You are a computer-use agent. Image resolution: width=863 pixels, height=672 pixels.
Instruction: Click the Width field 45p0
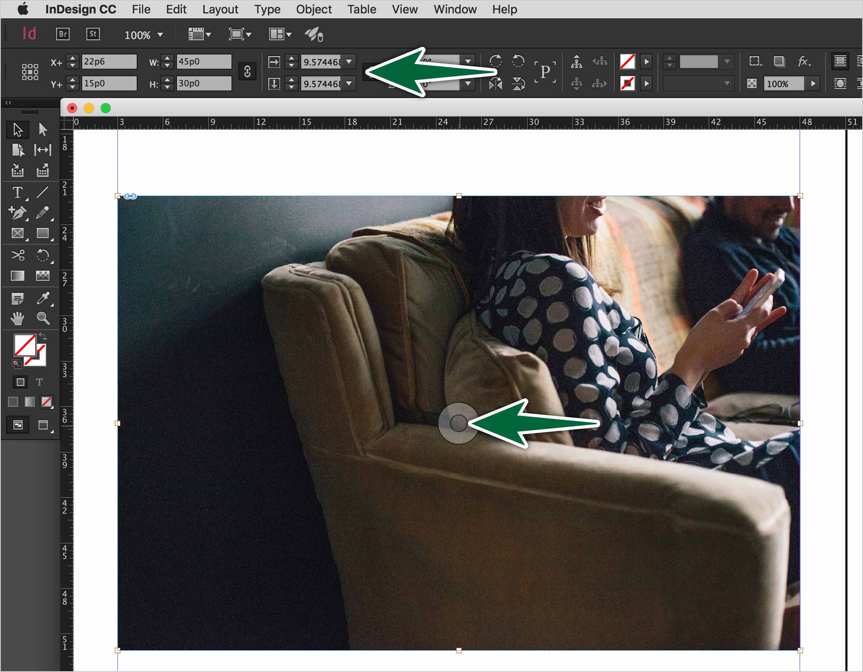[204, 62]
